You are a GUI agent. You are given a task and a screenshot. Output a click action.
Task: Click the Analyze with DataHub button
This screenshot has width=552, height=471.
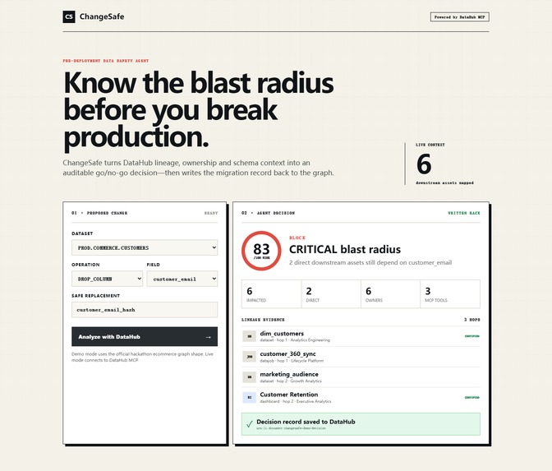click(145, 337)
